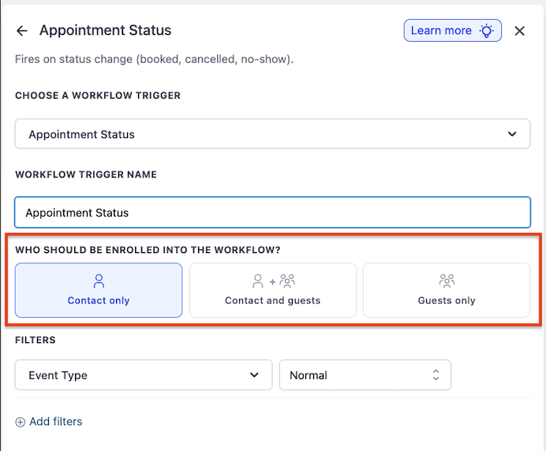
Task: Open the Normal value selector
Action: 365,375
